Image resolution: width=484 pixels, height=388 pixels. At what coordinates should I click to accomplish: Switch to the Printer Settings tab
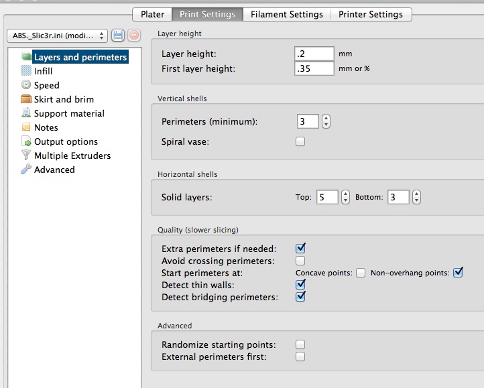[x=371, y=14]
